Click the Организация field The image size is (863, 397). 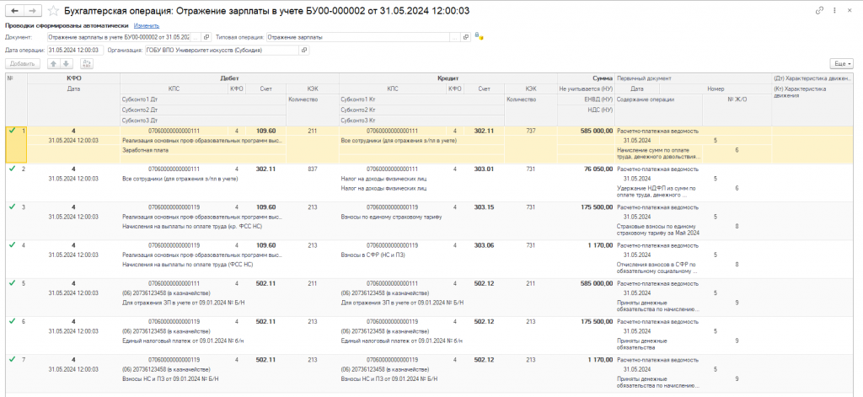(x=222, y=50)
